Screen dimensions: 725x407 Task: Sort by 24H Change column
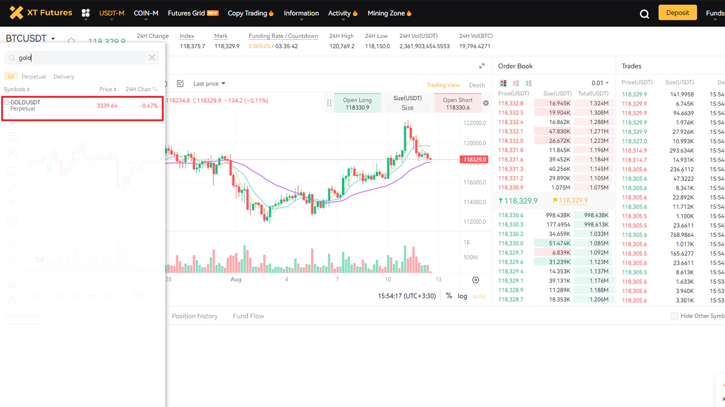tap(141, 89)
